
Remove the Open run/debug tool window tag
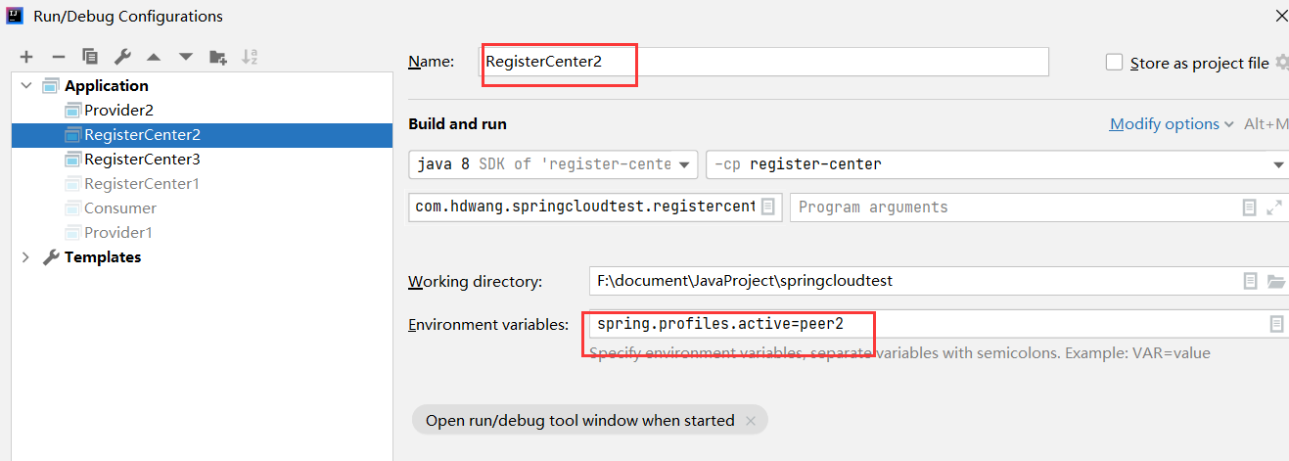click(751, 421)
